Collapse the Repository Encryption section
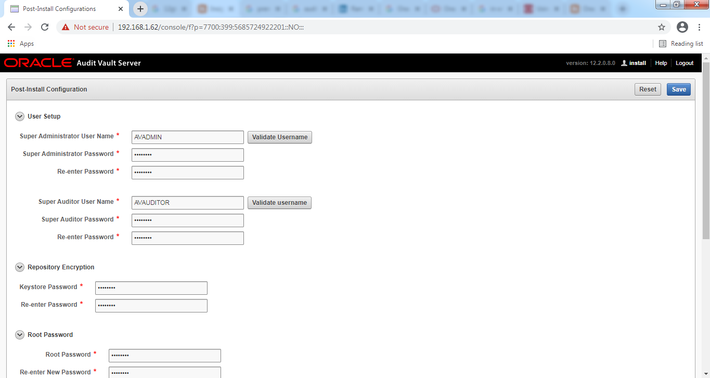 click(20, 267)
